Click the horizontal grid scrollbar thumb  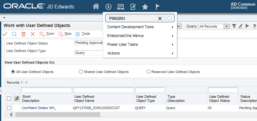tap(58, 114)
